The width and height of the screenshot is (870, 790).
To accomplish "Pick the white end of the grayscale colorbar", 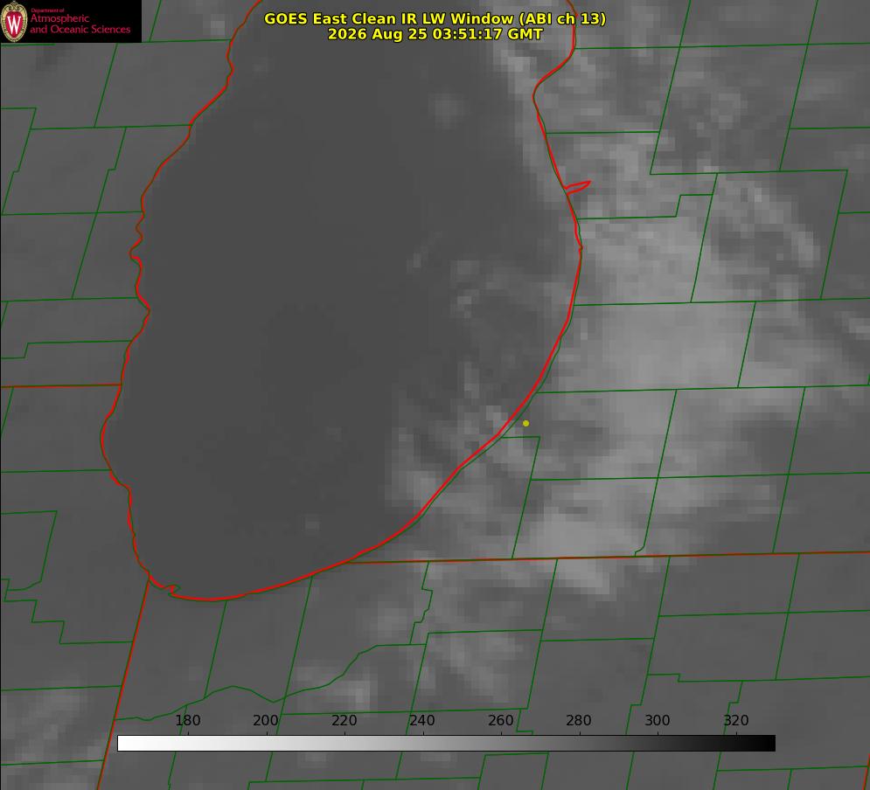I will pos(125,744).
